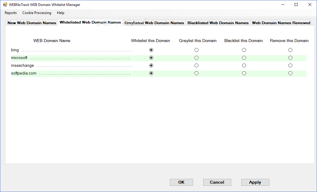This screenshot has width=317, height=192.
Task: Mark microsoft domain for removal
Action: point(290,58)
